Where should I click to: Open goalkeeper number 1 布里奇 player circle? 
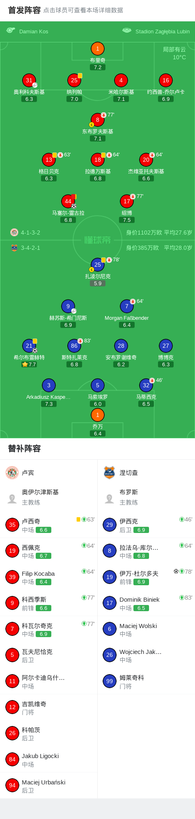click(x=98, y=49)
